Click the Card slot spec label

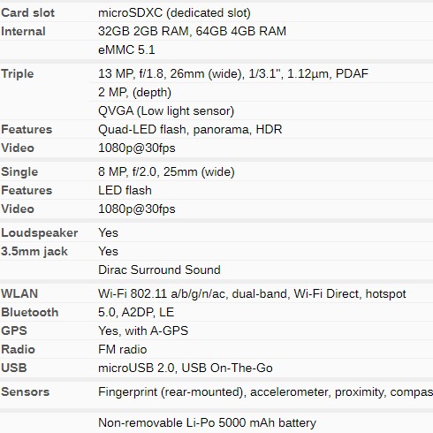tap(28, 12)
